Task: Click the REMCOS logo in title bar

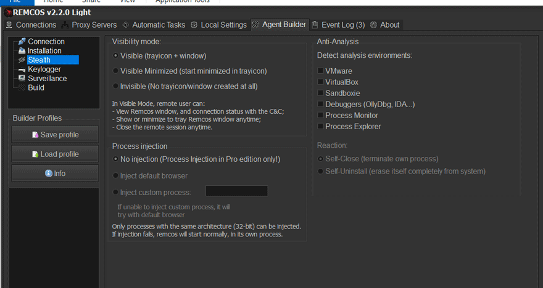Action: [x=7, y=12]
